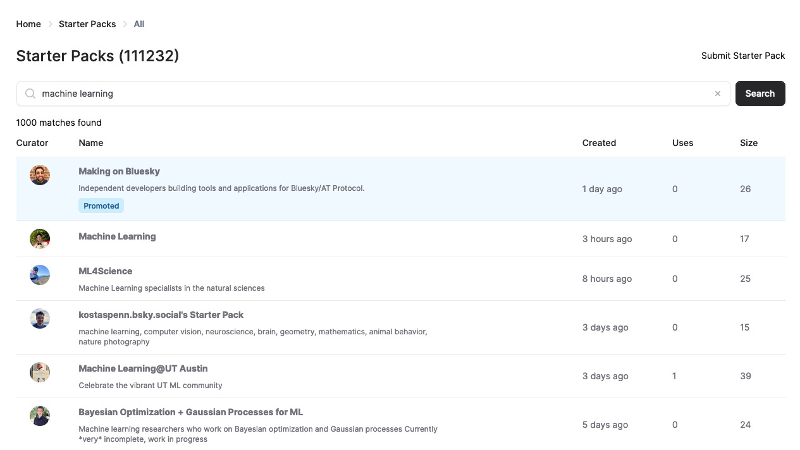Open the ML4Science starter pack
800x450 pixels.
point(106,271)
